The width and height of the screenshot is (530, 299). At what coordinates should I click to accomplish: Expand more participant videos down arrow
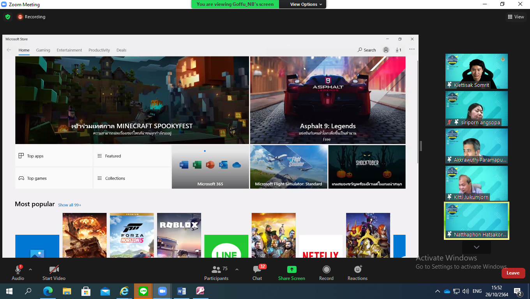[x=477, y=247]
